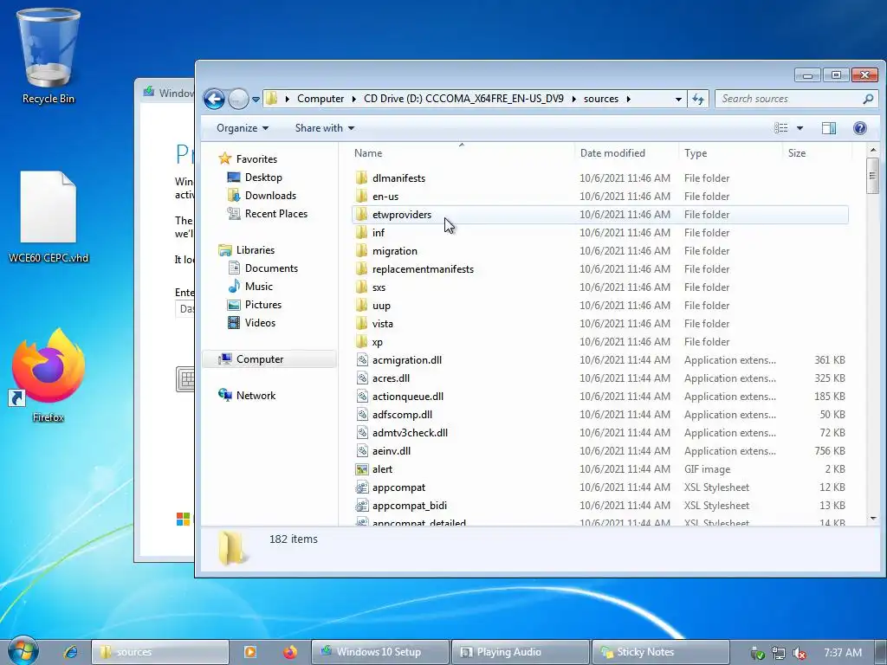The image size is (887, 665).
Task: Click the Firefox desktop shortcut
Action: [x=49, y=376]
